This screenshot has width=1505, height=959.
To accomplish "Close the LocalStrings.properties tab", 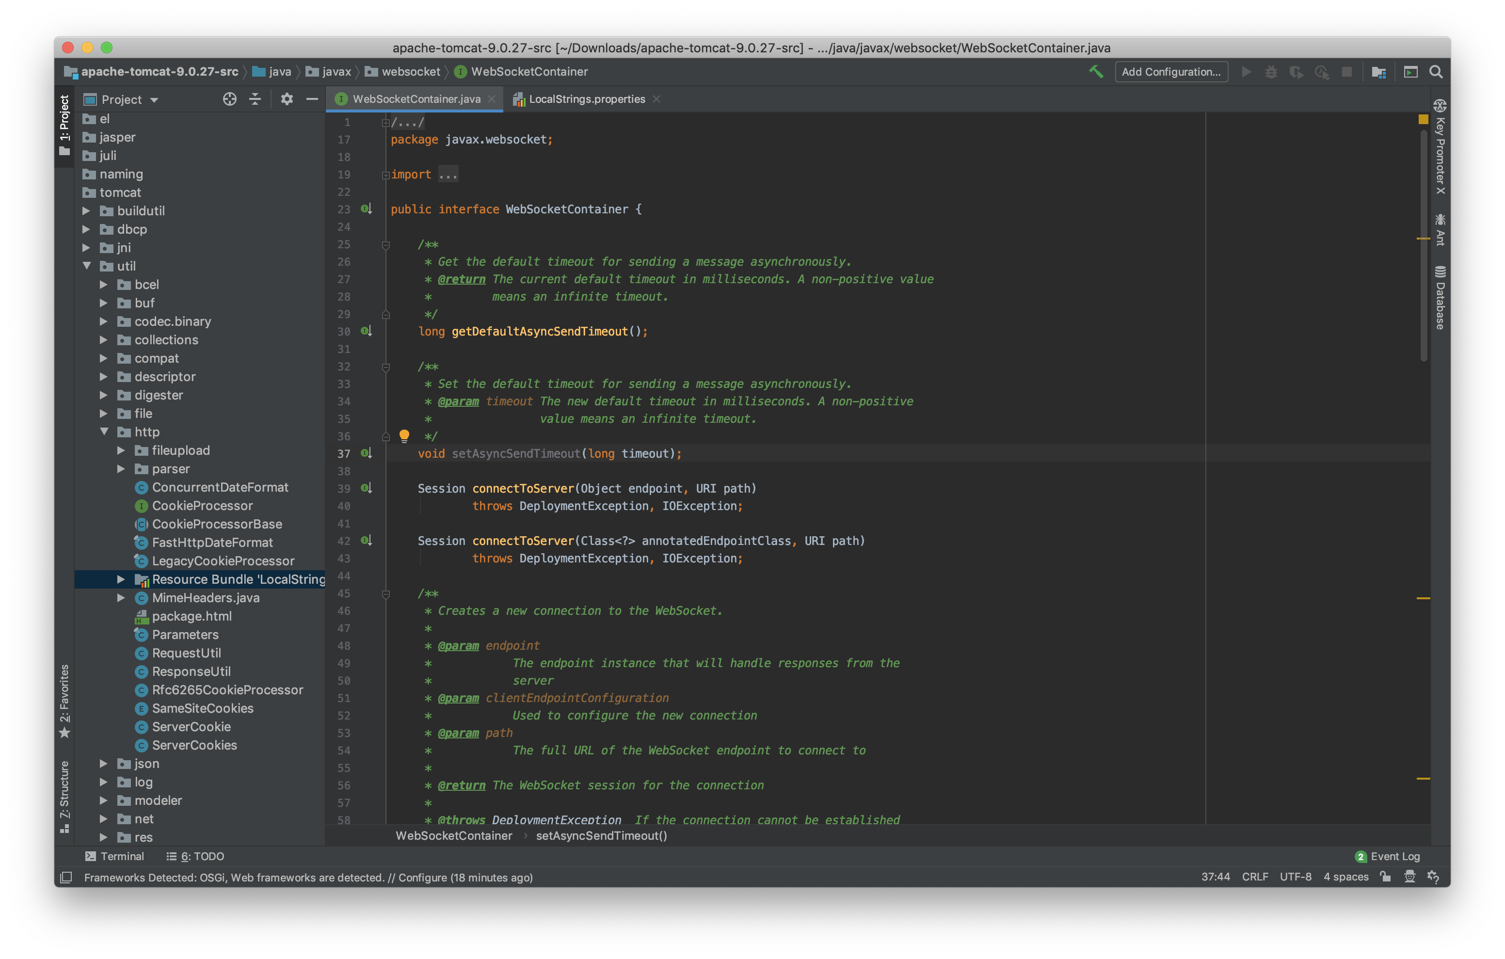I will coord(656,99).
